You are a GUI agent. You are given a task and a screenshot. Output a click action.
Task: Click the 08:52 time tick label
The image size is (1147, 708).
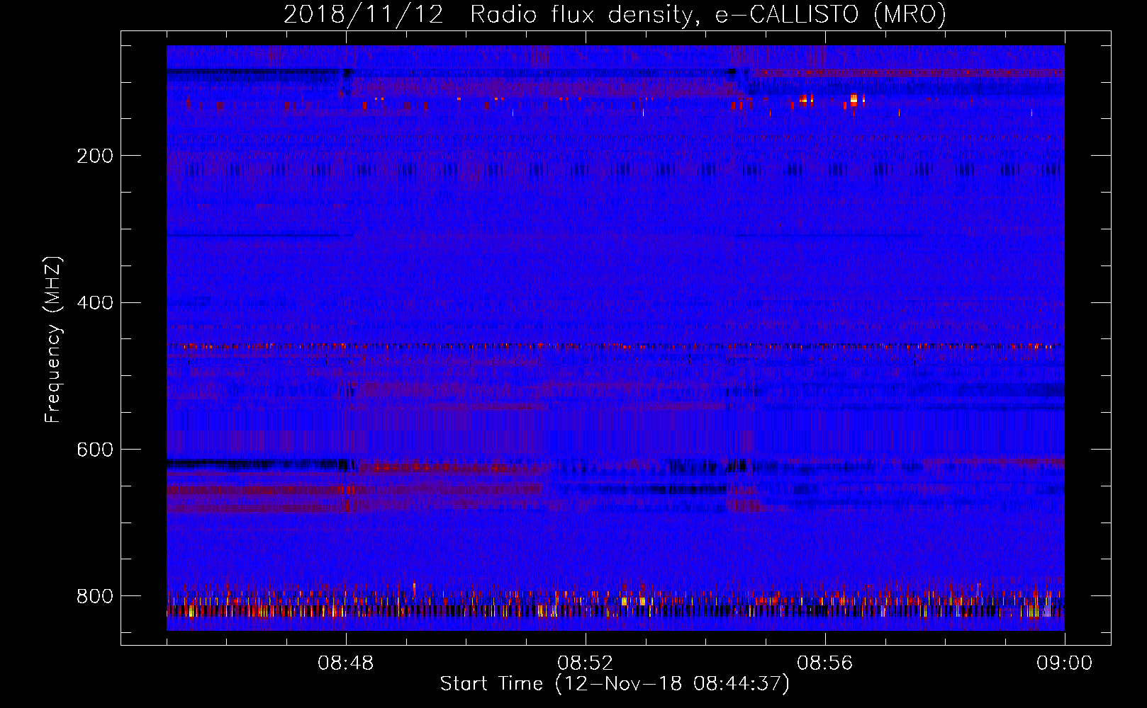tap(586, 663)
